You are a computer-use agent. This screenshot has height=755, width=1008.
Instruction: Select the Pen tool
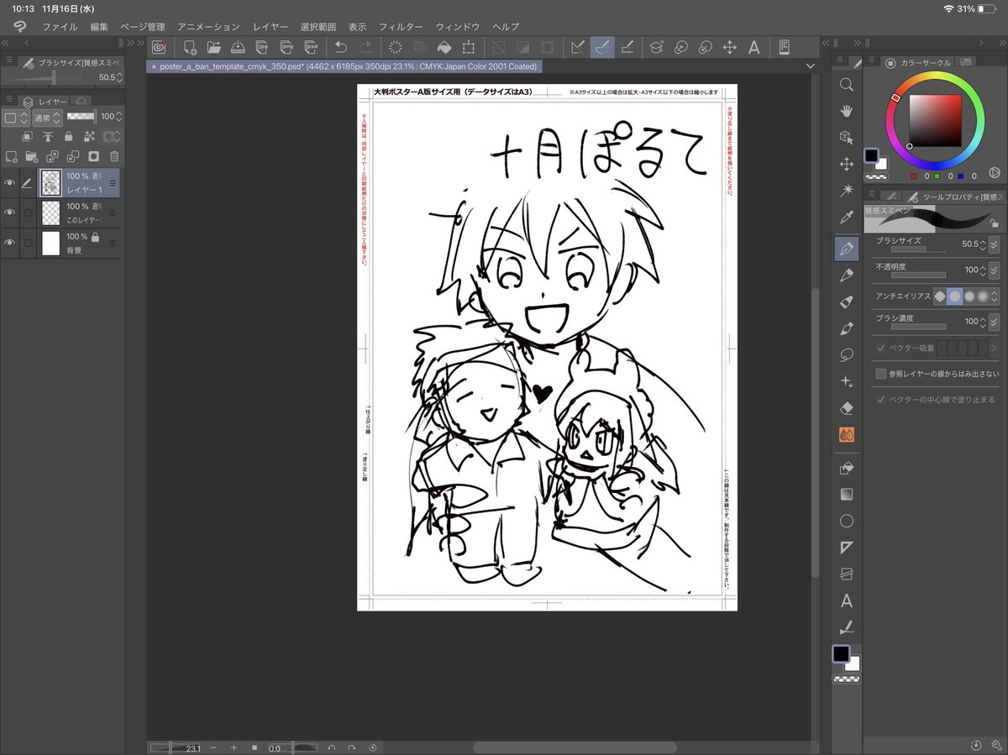coord(847,249)
